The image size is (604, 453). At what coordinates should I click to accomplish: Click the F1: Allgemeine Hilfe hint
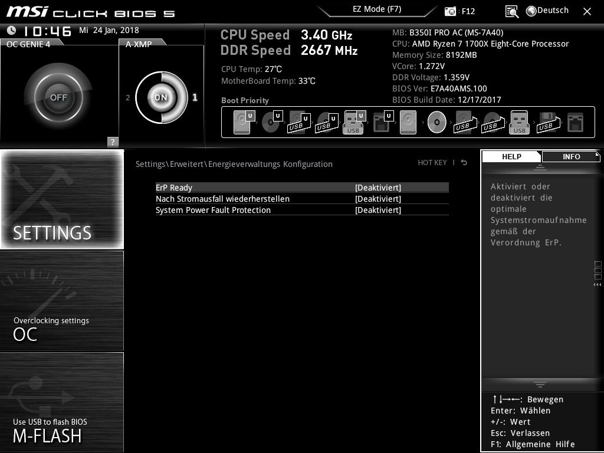533,444
